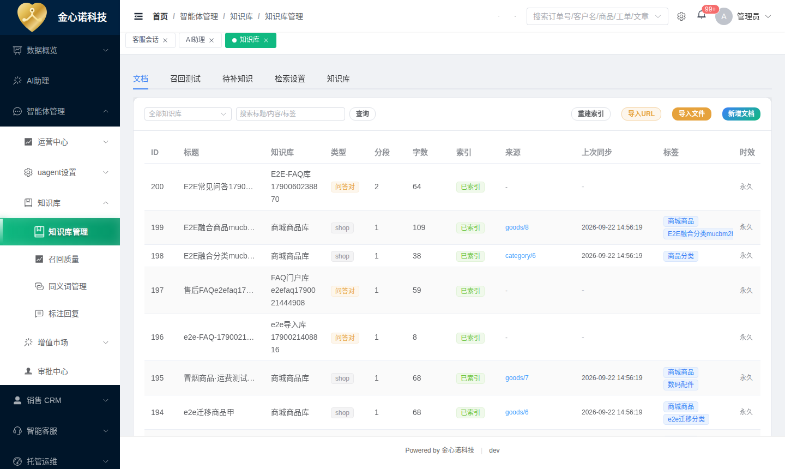Click the 新增文档 button
This screenshot has width=785, height=469.
pyautogui.click(x=741, y=114)
